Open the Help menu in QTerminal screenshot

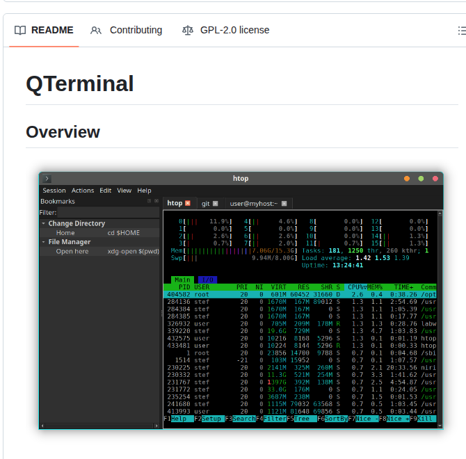coord(144,191)
